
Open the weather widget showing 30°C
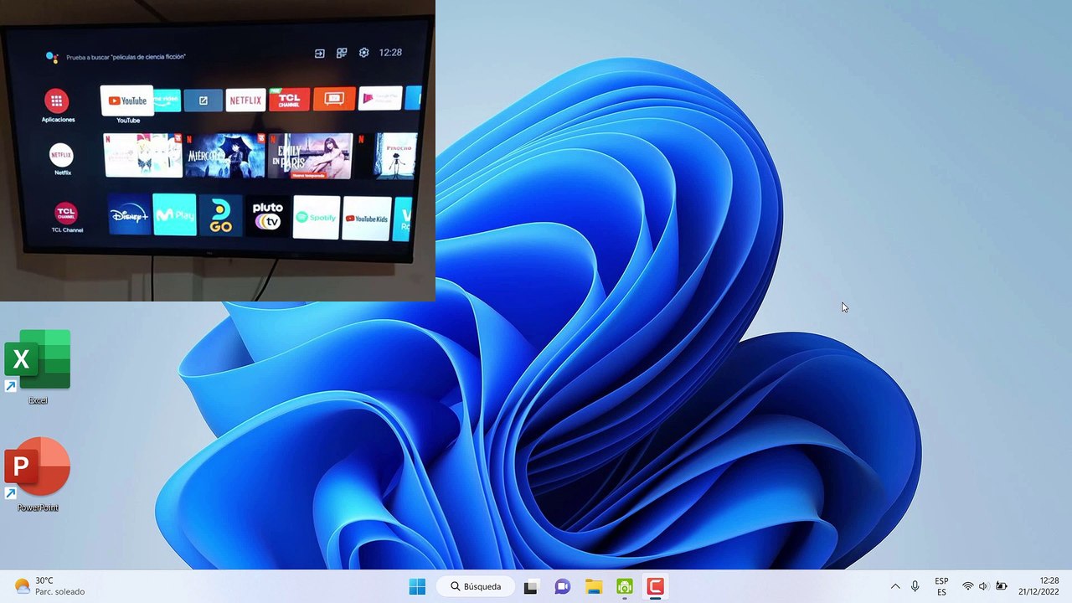click(x=50, y=586)
